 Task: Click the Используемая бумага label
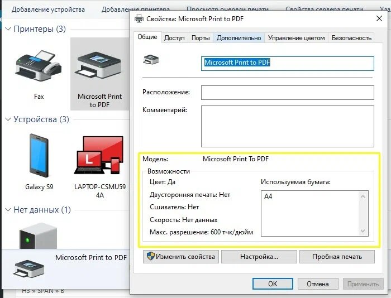295,182
